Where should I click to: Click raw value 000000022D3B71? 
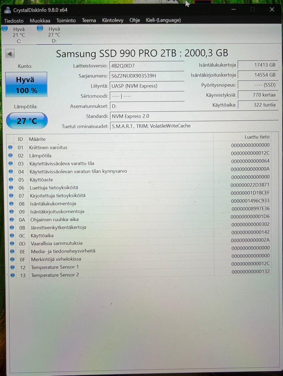point(250,185)
